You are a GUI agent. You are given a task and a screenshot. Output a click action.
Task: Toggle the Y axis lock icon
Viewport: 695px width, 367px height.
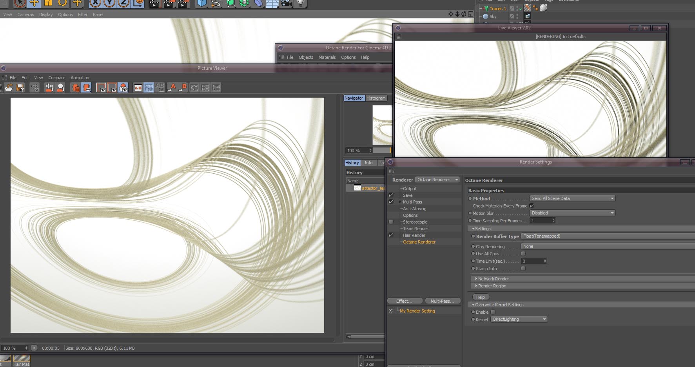coord(110,3)
